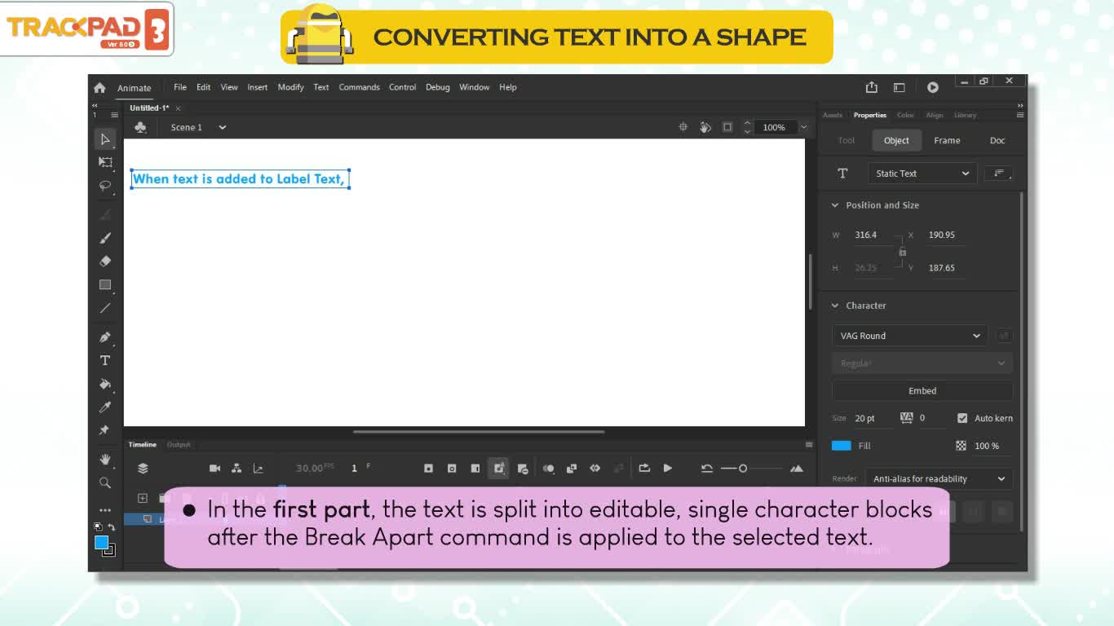Switch to the Output tab

tap(179, 444)
